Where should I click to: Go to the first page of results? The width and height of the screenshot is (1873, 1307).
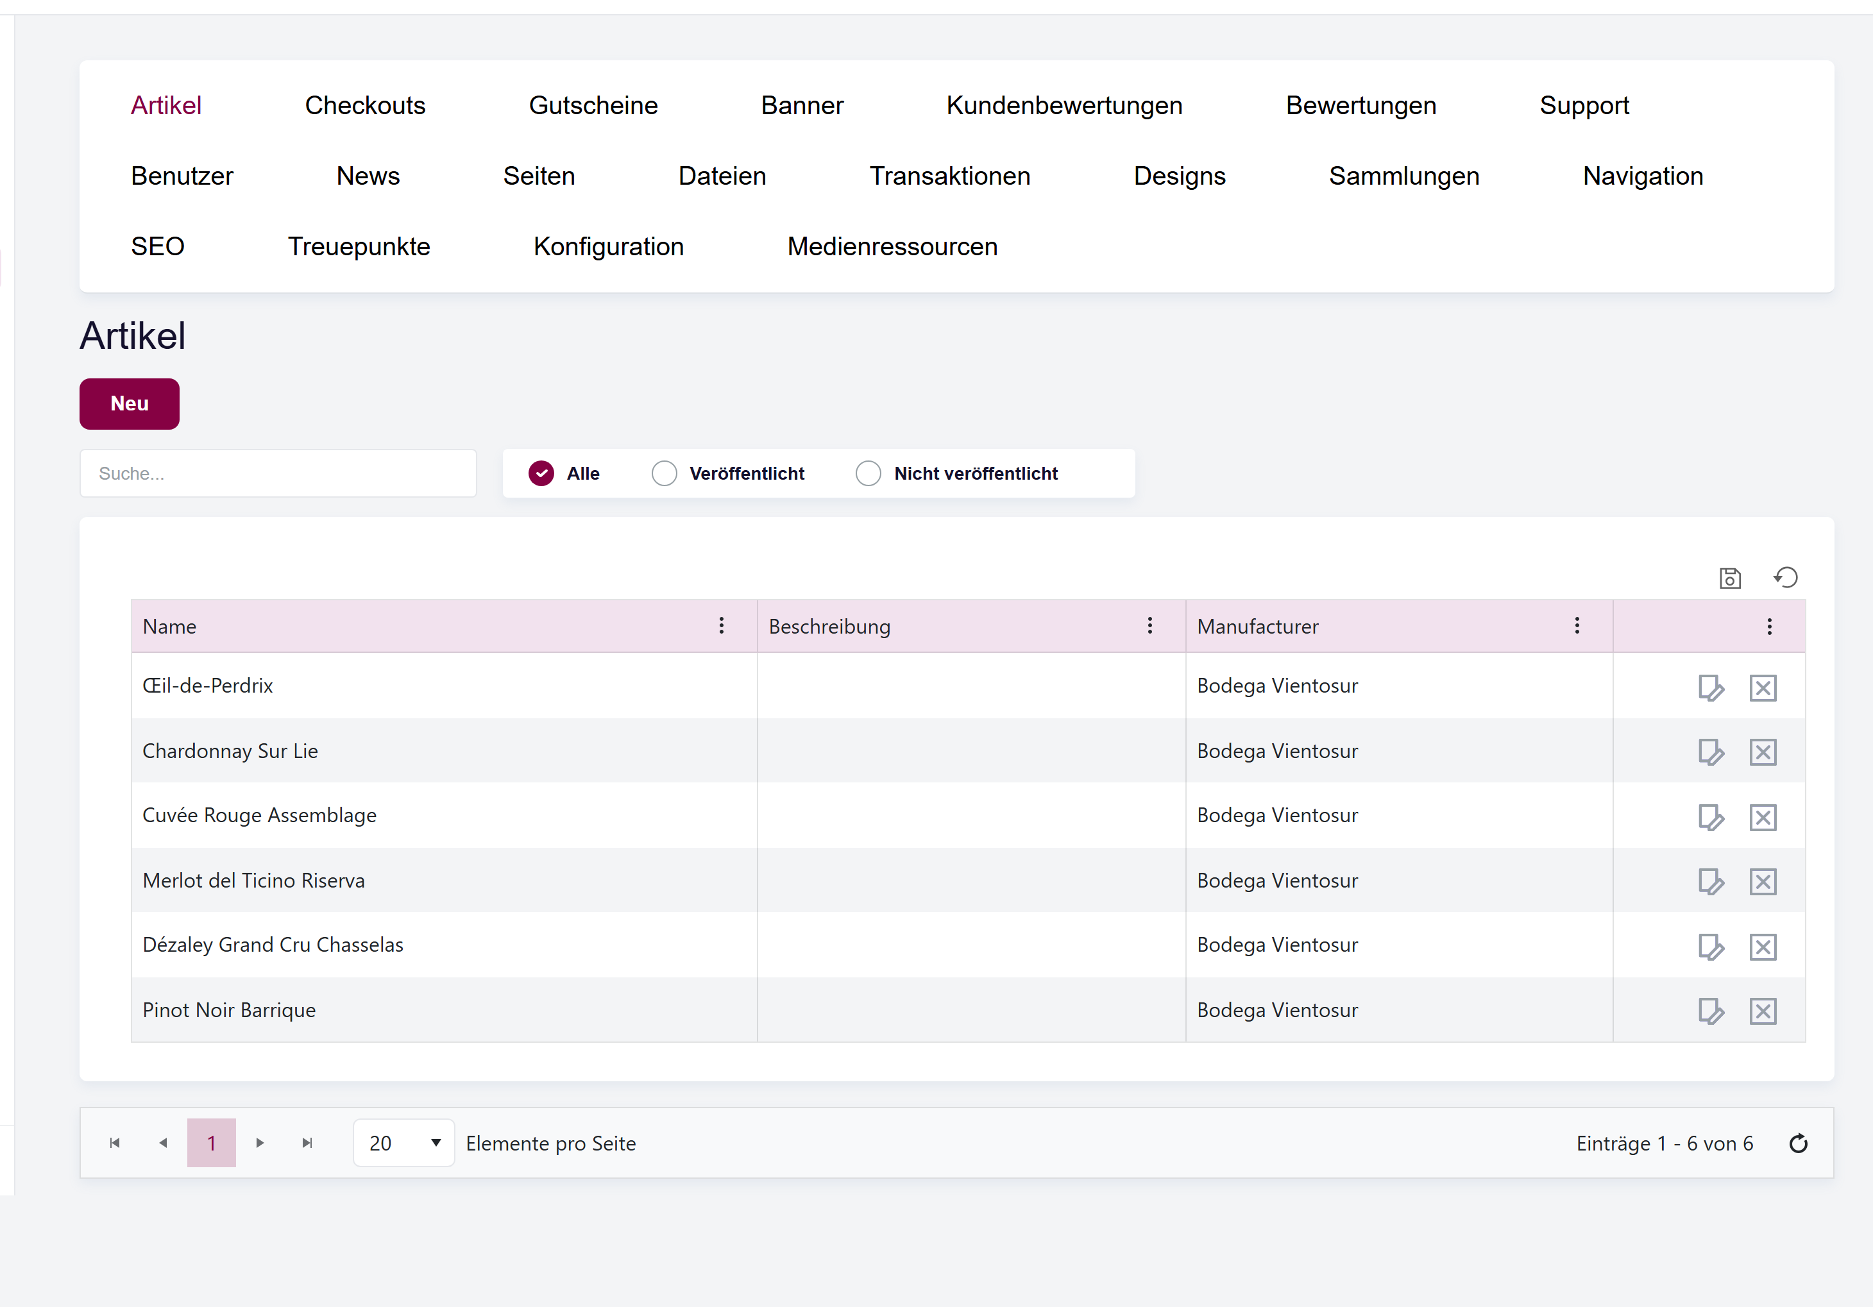pos(115,1142)
